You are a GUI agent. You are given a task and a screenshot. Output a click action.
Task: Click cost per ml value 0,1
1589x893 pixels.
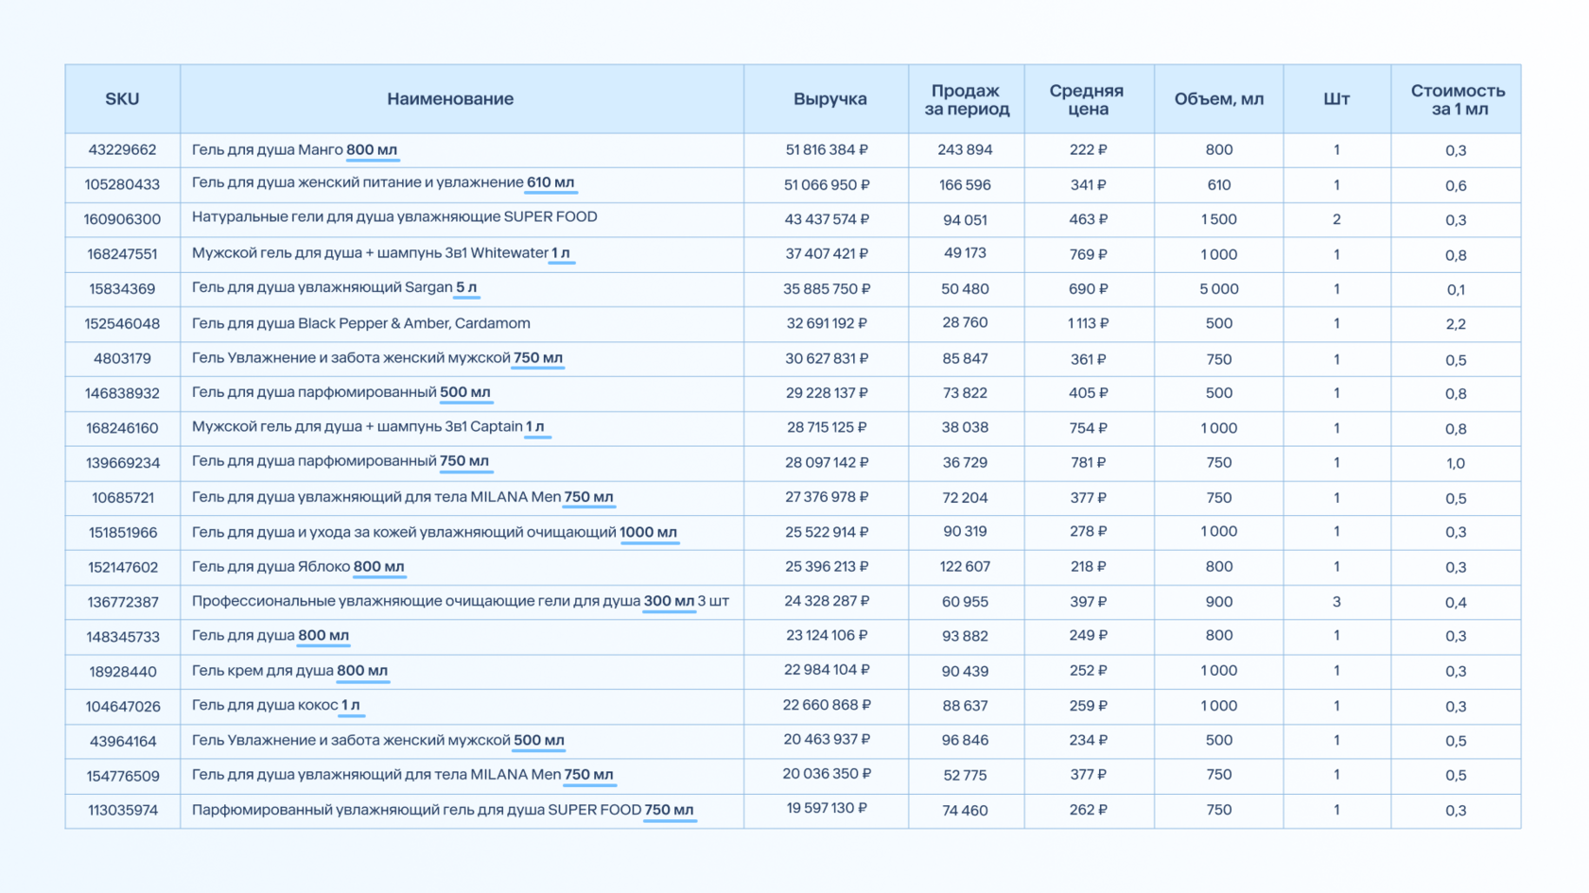coord(1456,289)
